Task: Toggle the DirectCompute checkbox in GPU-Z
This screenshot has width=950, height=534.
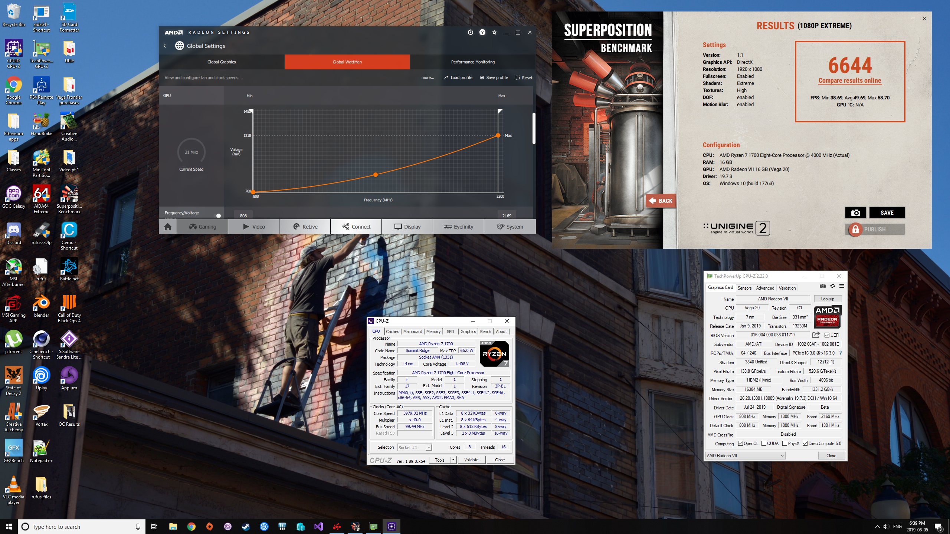Action: pyautogui.click(x=805, y=444)
